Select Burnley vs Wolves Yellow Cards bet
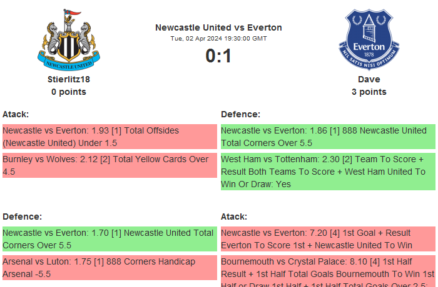Viewport: 438px width, 287px height. 109,165
